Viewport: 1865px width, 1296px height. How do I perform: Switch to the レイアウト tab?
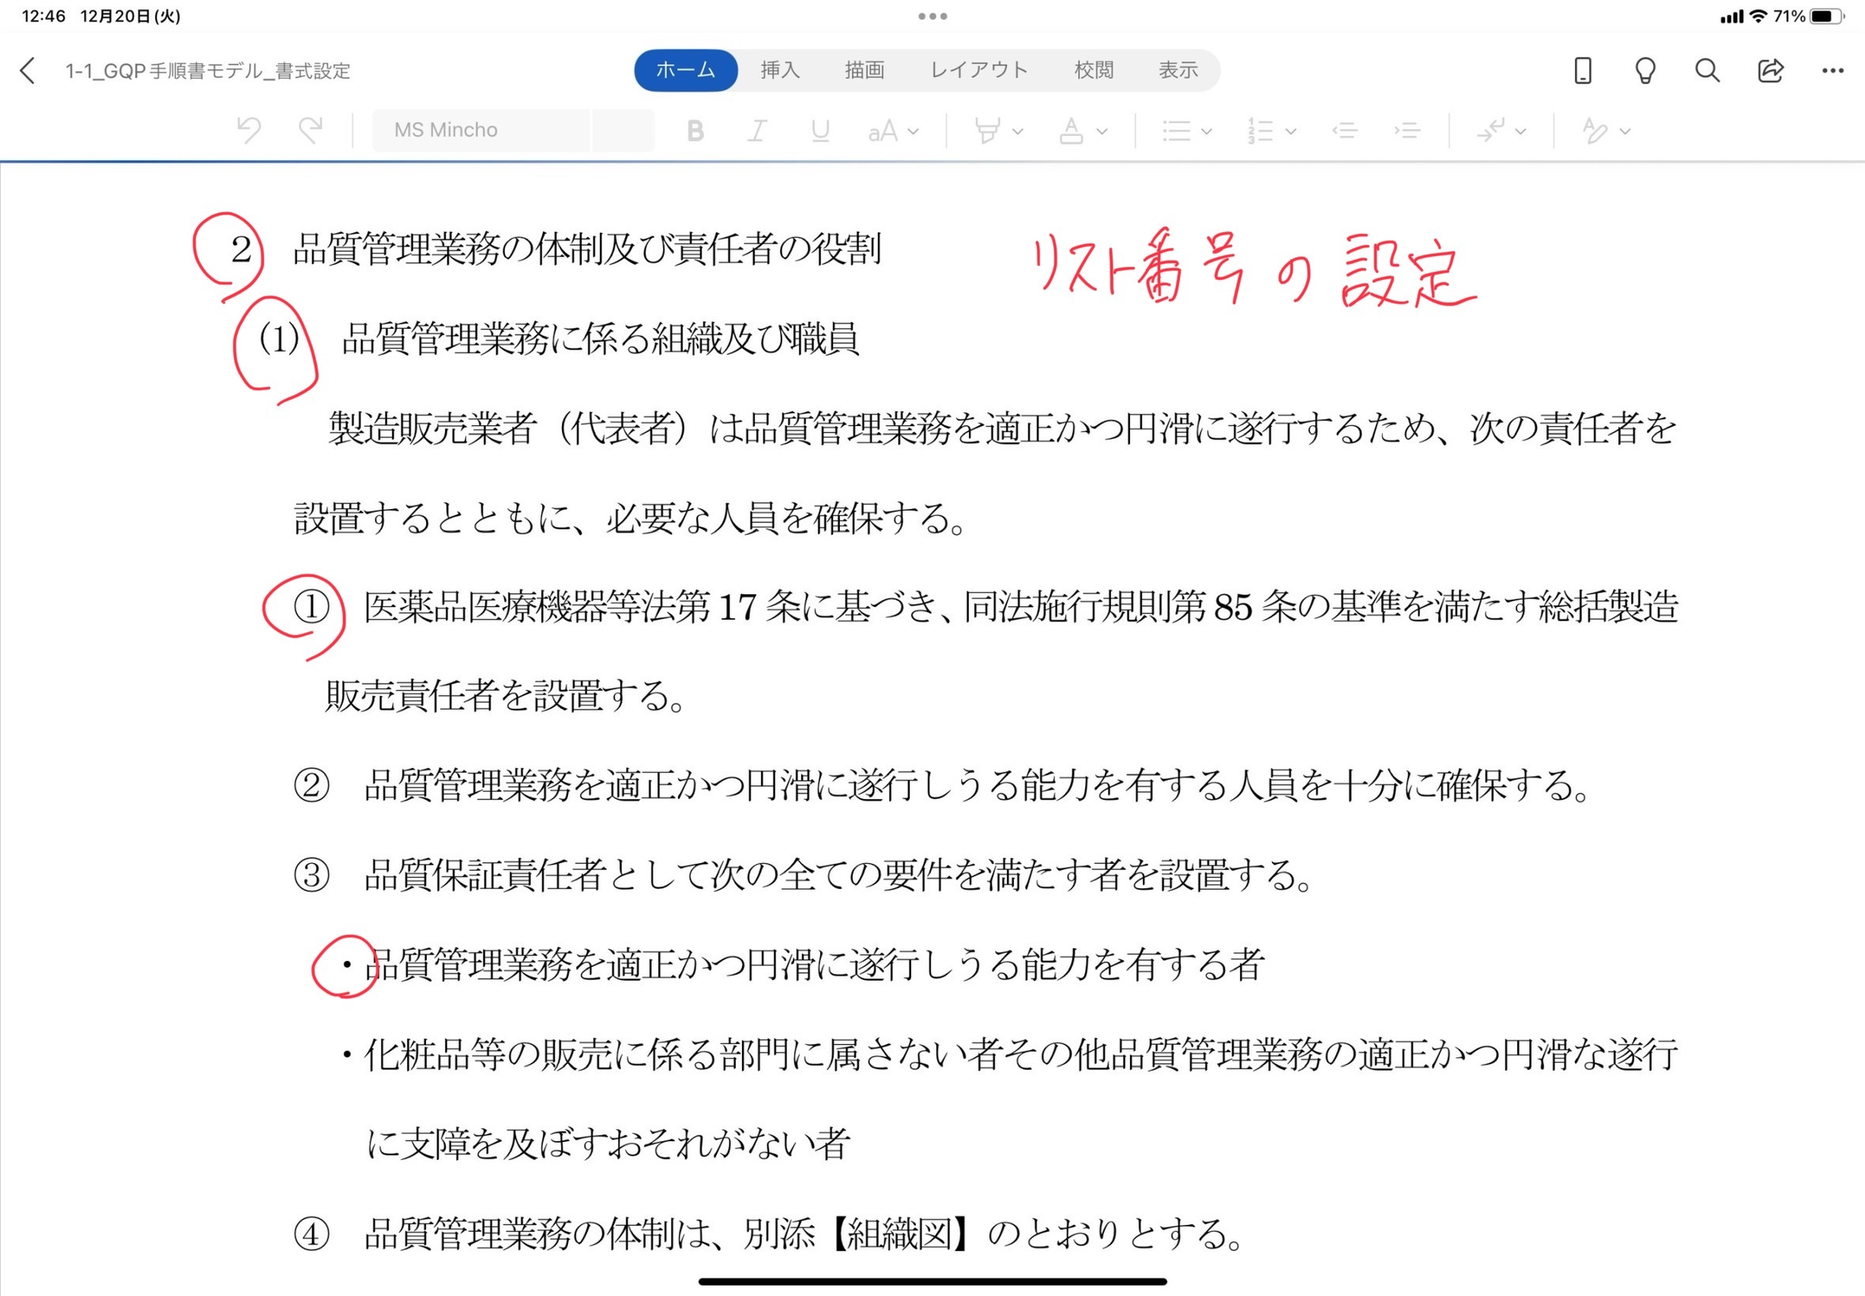click(978, 70)
